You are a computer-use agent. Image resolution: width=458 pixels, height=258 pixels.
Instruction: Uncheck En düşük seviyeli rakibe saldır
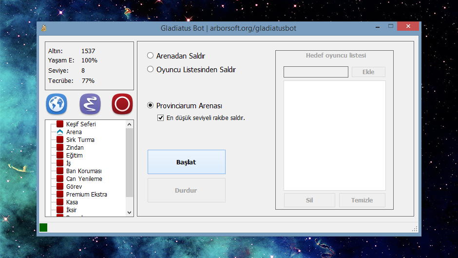[x=161, y=118]
